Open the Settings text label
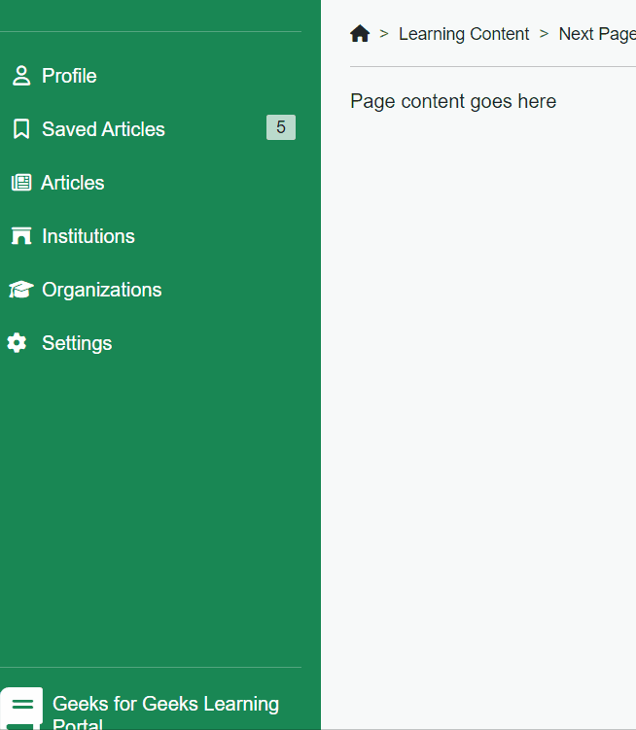The height and width of the screenshot is (730, 636). 77,343
